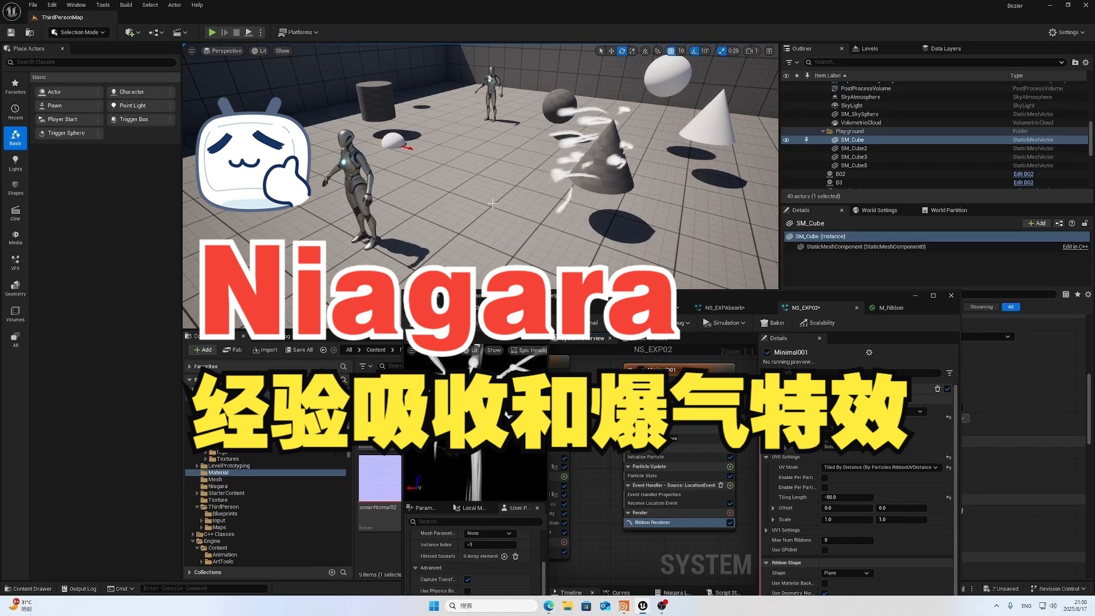Toggle the Use GPUInit checkbox
1095x616 pixels.
pos(825,550)
